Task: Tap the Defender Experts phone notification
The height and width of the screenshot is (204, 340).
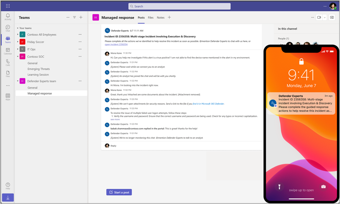Action: (301, 103)
